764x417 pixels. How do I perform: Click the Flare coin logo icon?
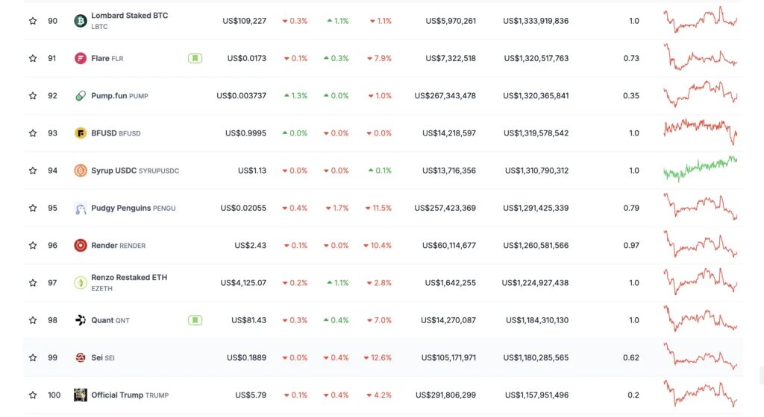tap(81, 58)
